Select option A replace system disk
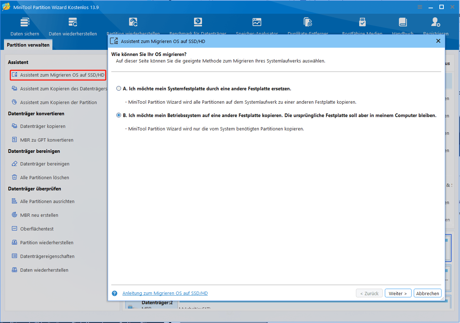The image size is (460, 323). (119, 89)
